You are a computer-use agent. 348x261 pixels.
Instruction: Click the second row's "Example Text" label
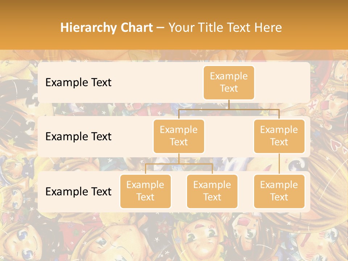coord(78,137)
